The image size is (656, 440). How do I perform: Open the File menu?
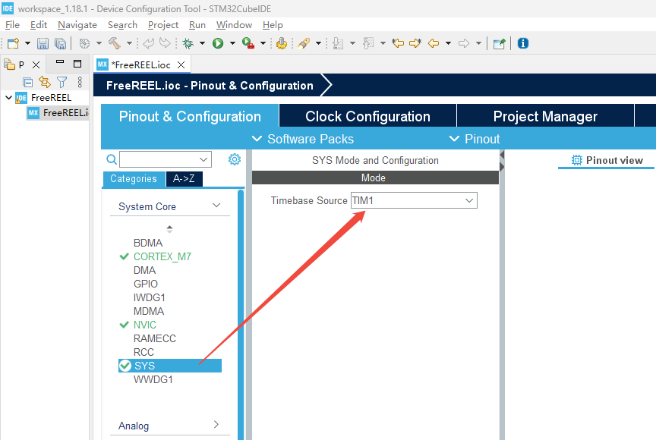pos(12,25)
